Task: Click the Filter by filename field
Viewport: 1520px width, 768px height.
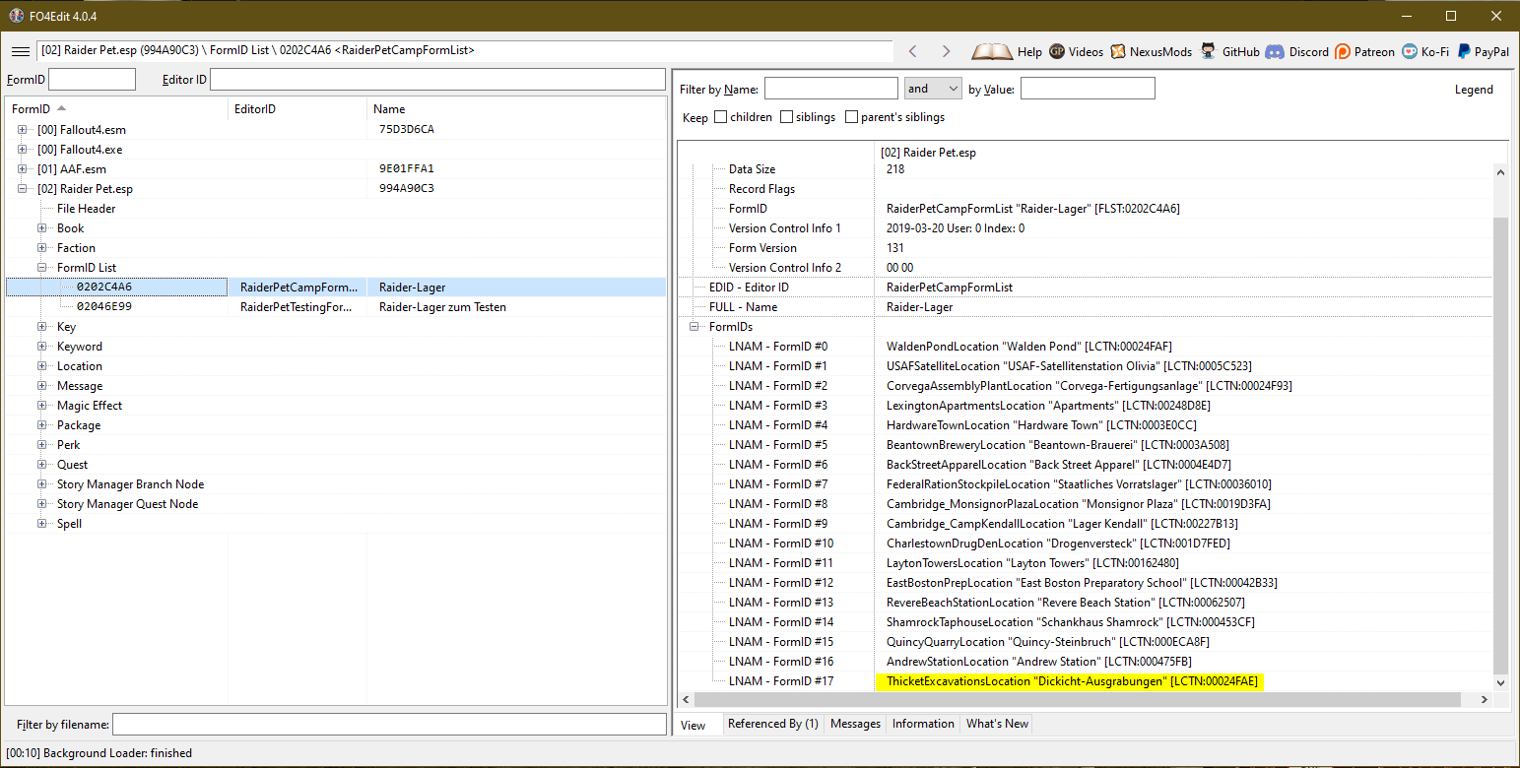Action: (389, 725)
